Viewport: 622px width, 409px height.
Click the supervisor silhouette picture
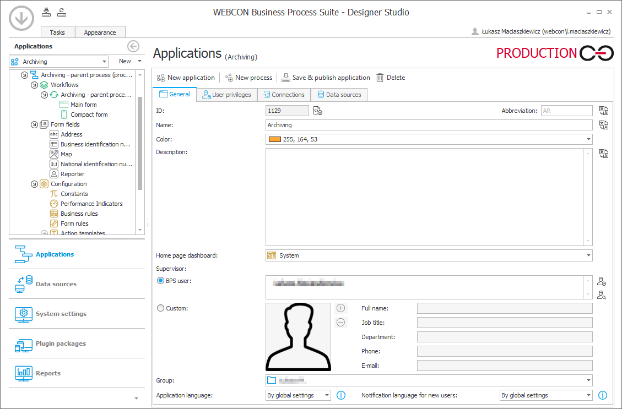298,337
